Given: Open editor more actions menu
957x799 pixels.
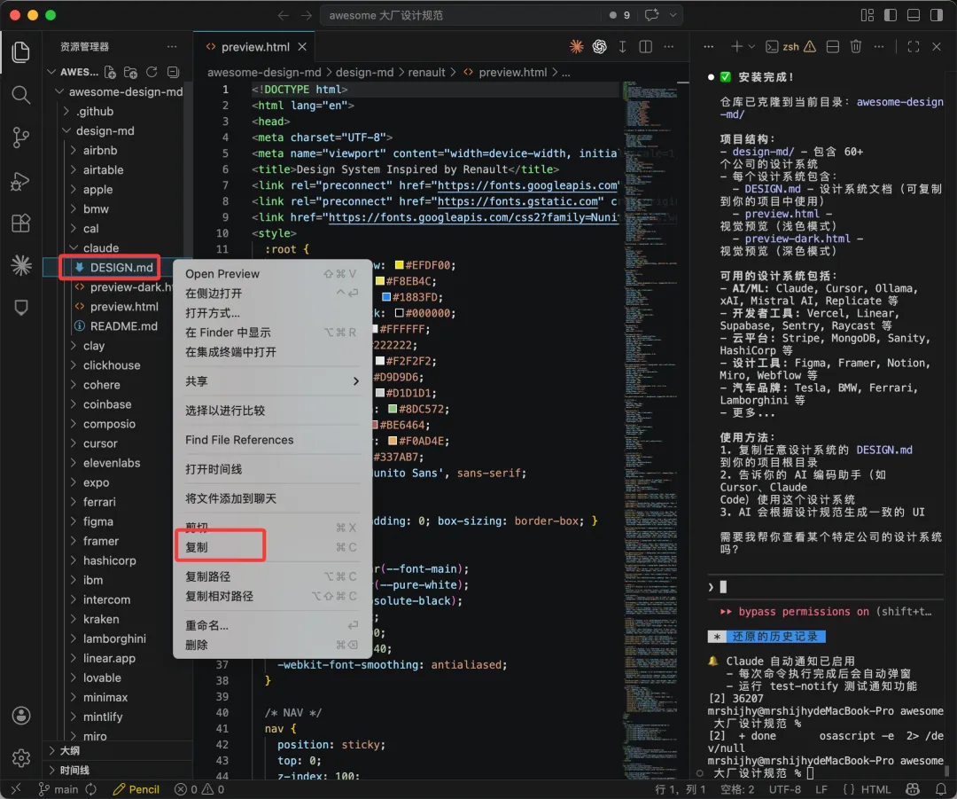Looking at the screenshot, I should coord(669,46).
